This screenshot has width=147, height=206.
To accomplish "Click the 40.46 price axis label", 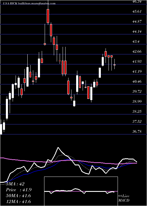I will click(137, 82).
